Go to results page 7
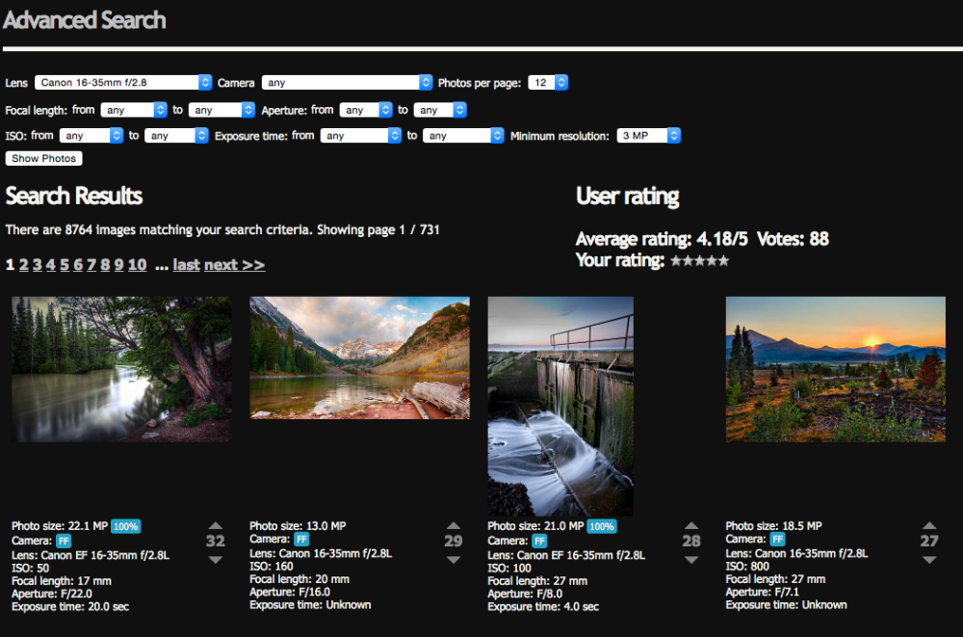 point(91,265)
